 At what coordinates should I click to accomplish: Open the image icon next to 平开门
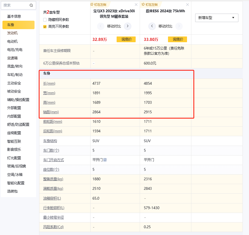(105, 160)
